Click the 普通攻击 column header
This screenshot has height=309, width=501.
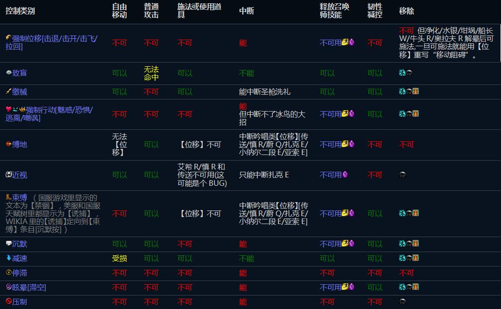tap(151, 11)
